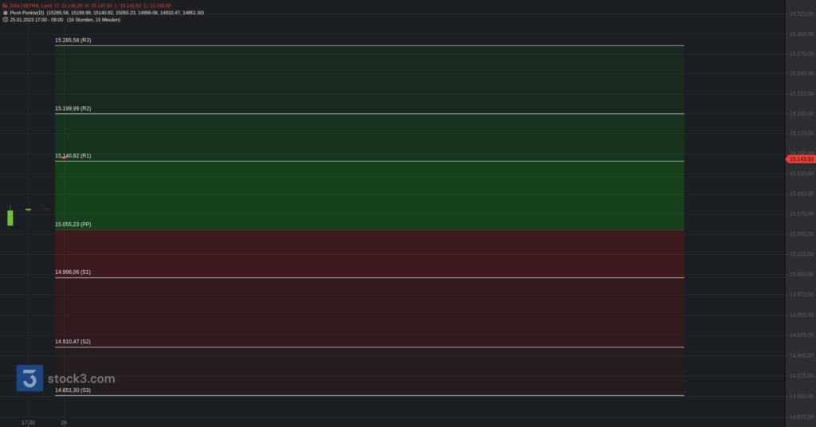The width and height of the screenshot is (816, 427).
Task: Open the stock3.com watermark link
Action: (81, 378)
